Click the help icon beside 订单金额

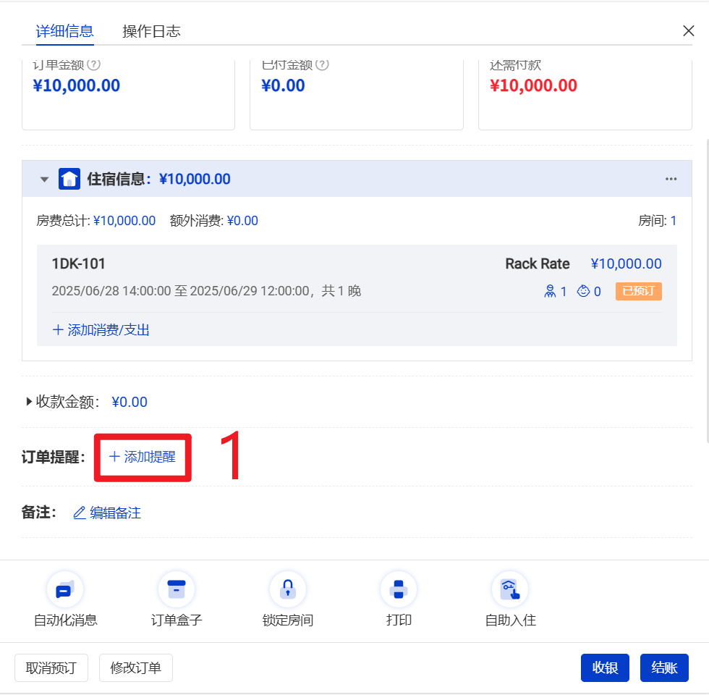point(93,65)
